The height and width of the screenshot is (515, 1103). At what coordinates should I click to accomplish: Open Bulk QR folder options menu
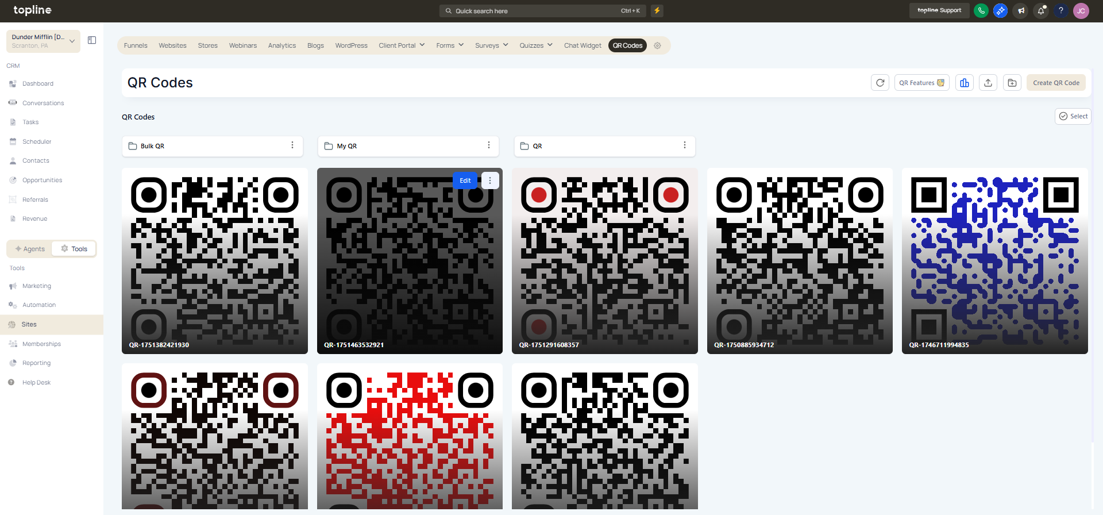point(292,145)
